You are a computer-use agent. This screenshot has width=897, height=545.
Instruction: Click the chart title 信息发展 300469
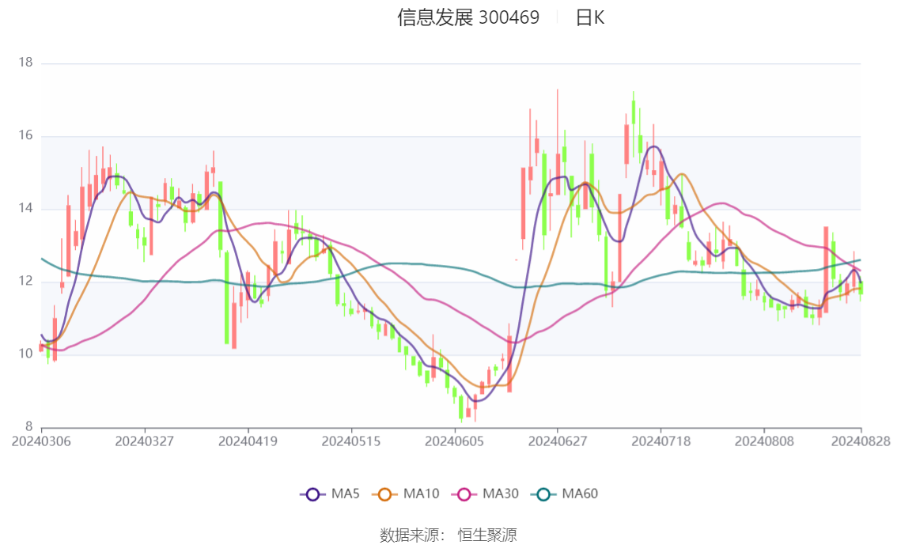coord(468,17)
